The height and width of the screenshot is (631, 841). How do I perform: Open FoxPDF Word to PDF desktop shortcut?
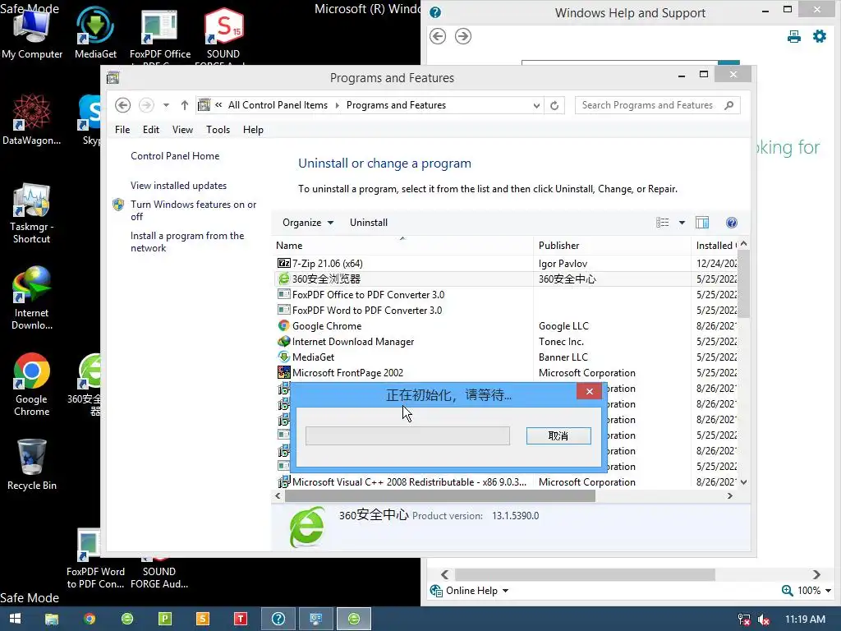(x=95, y=558)
